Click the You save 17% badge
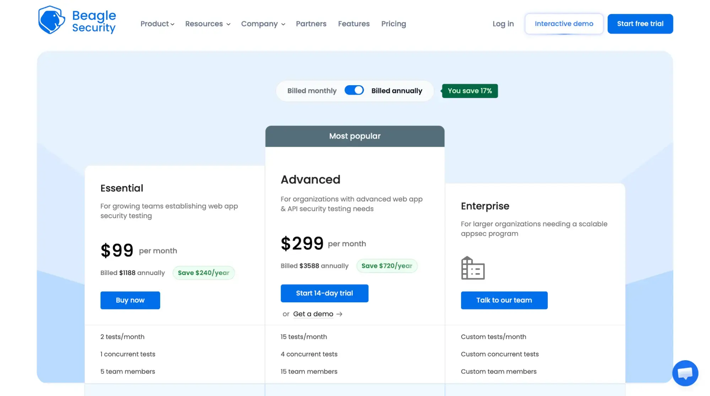This screenshot has height=396, width=710. click(470, 91)
